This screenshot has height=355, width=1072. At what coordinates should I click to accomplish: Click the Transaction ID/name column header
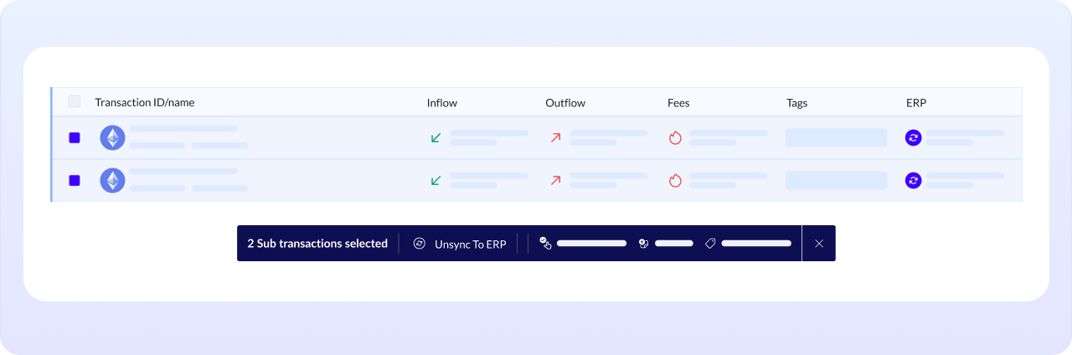pyautogui.click(x=145, y=103)
